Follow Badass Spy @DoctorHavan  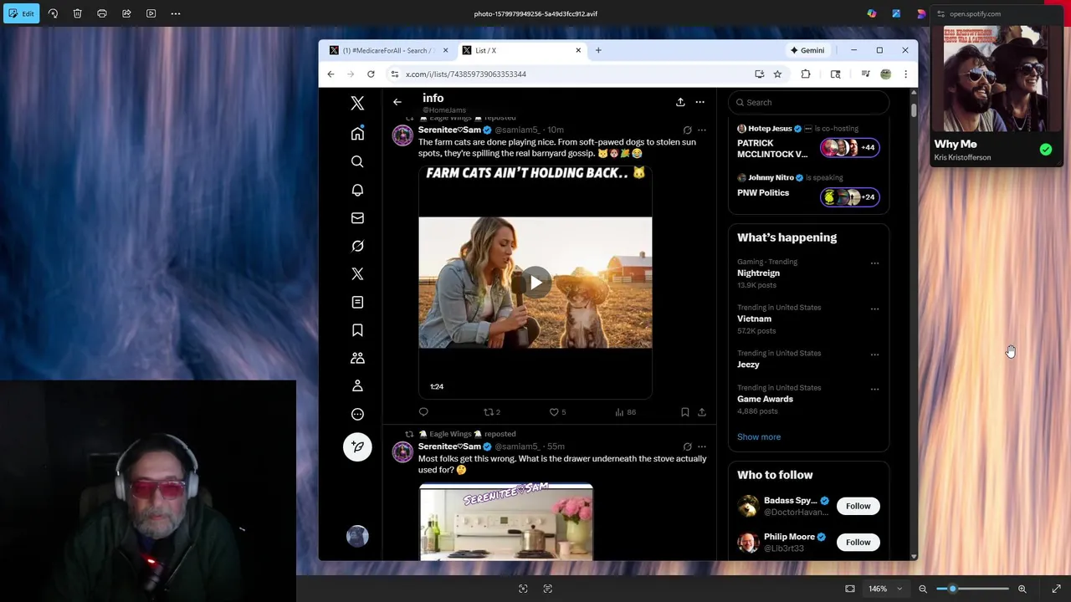(858, 506)
